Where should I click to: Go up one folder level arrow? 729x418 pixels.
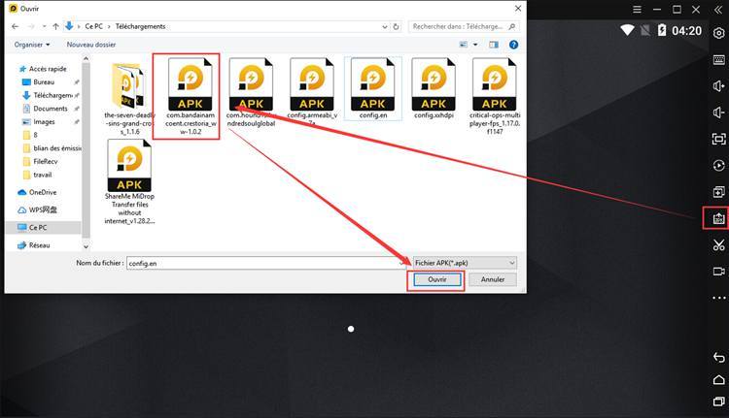(55, 26)
